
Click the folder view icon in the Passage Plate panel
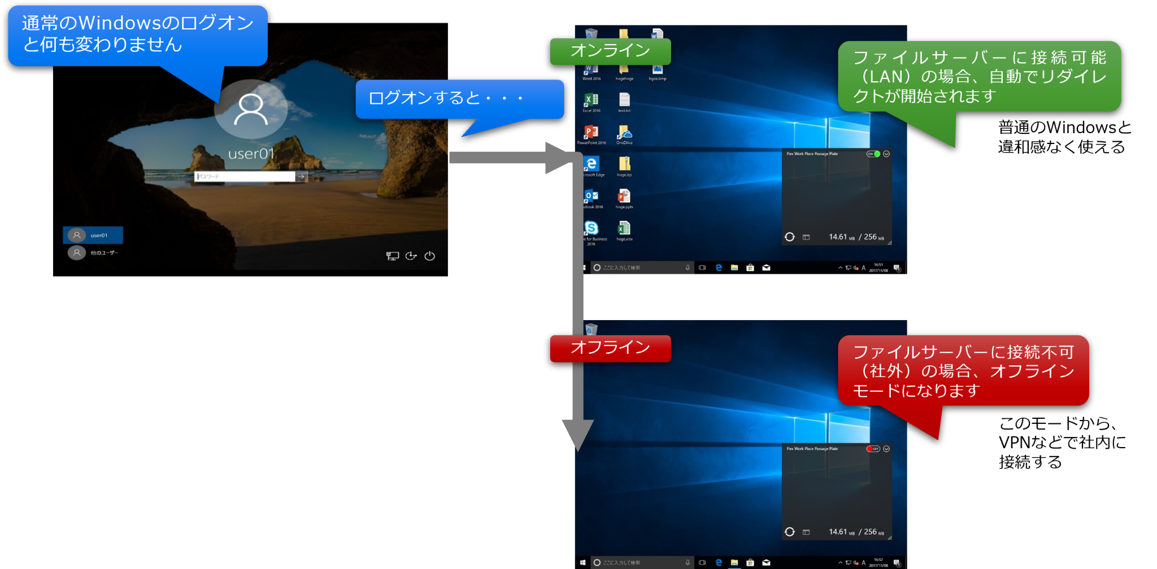[806, 237]
